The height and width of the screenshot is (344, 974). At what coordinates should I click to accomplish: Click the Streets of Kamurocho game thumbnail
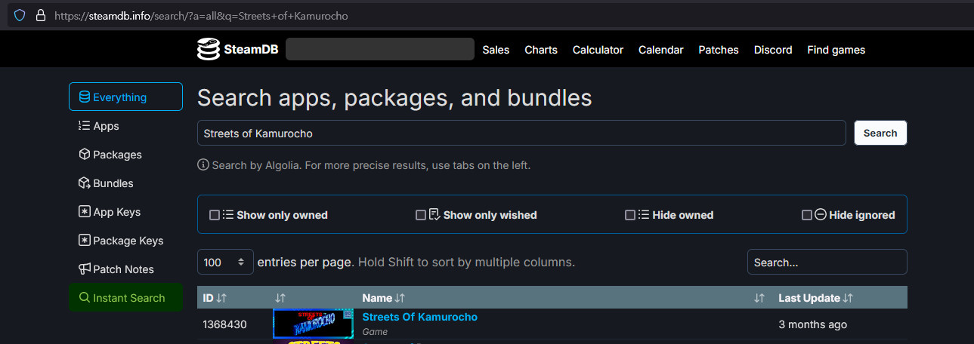pyautogui.click(x=313, y=324)
